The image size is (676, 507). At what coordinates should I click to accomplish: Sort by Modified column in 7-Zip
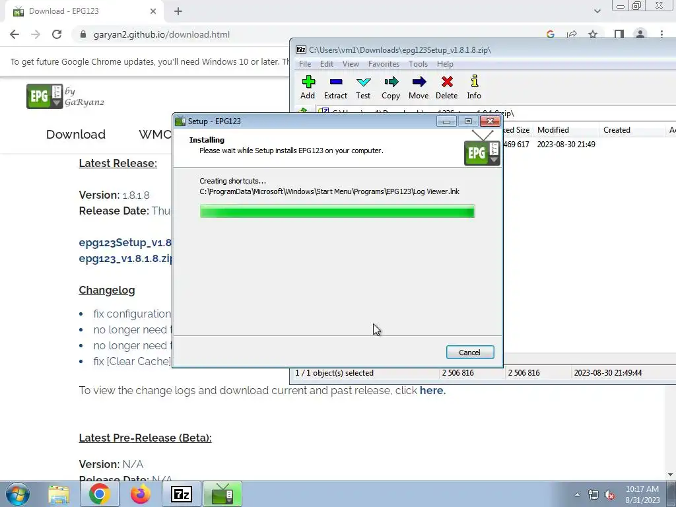tap(566, 130)
